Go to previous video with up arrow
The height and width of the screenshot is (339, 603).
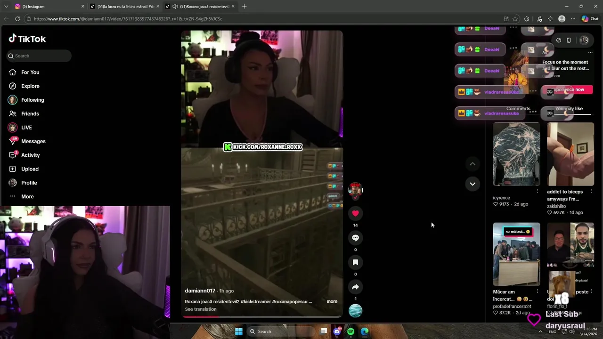[473, 164]
